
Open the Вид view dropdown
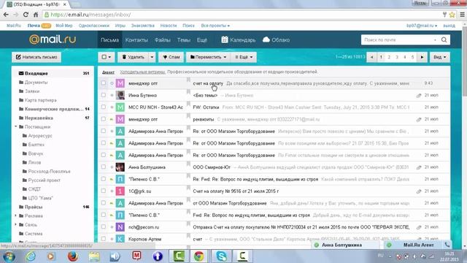439,57
